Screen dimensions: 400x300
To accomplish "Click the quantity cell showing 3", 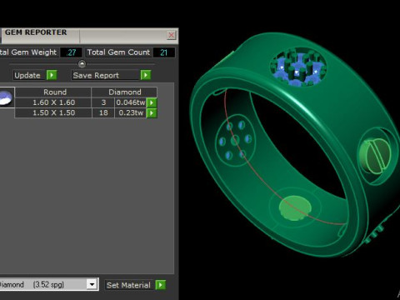I will tap(103, 102).
